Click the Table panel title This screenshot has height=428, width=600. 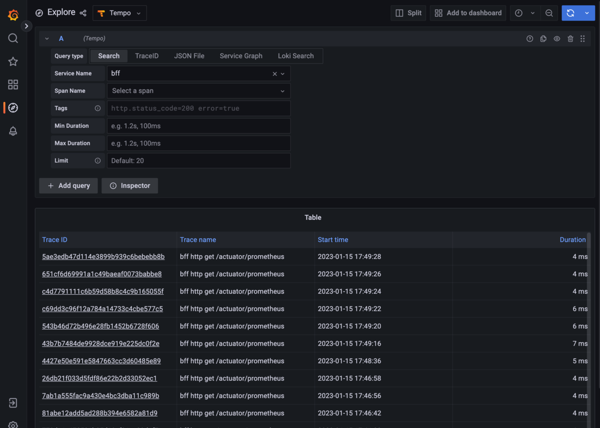[313, 218]
